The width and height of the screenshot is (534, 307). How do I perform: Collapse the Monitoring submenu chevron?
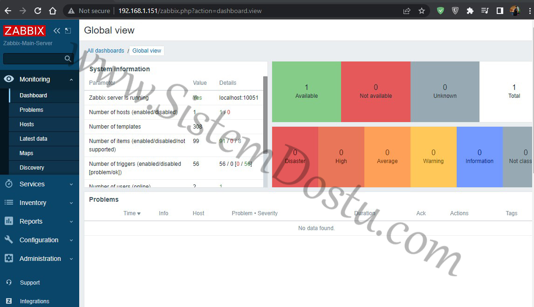point(72,79)
